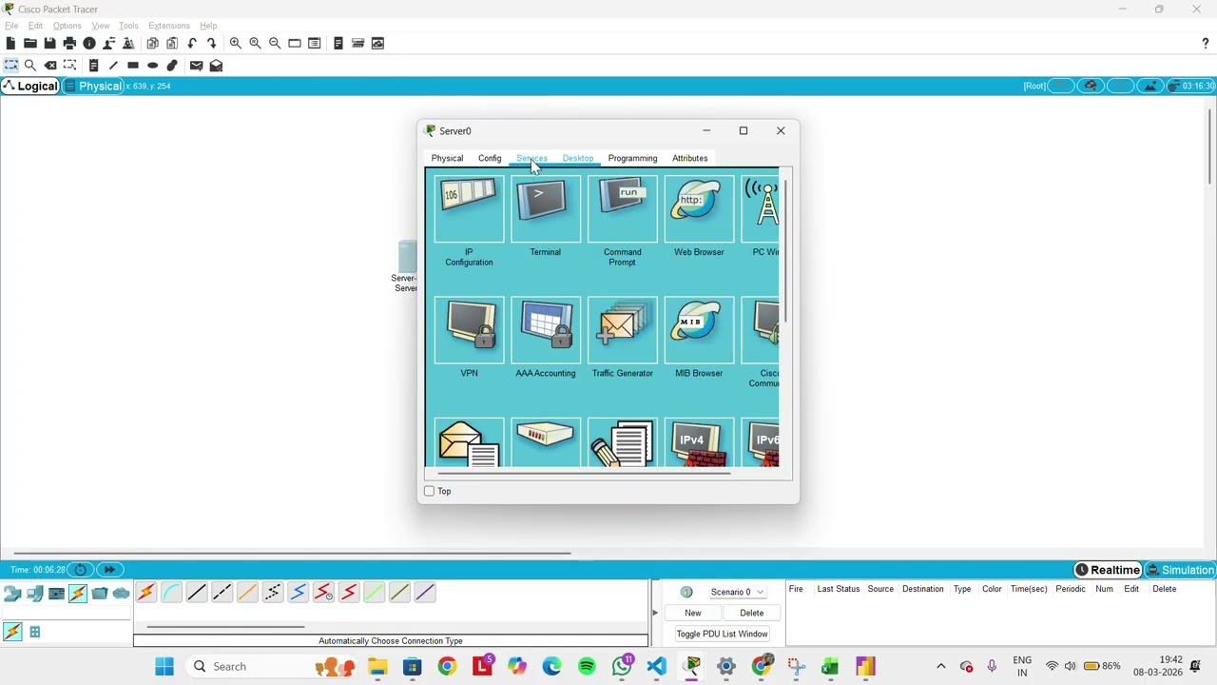
Task: Select the copper straight-through black cable
Action: click(x=197, y=593)
